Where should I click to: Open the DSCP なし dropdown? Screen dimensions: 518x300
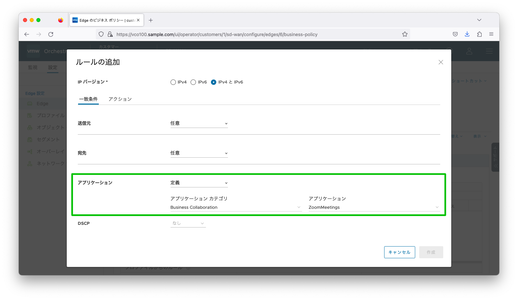coord(188,223)
